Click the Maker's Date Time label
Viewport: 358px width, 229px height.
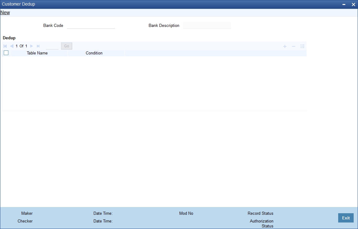click(103, 213)
